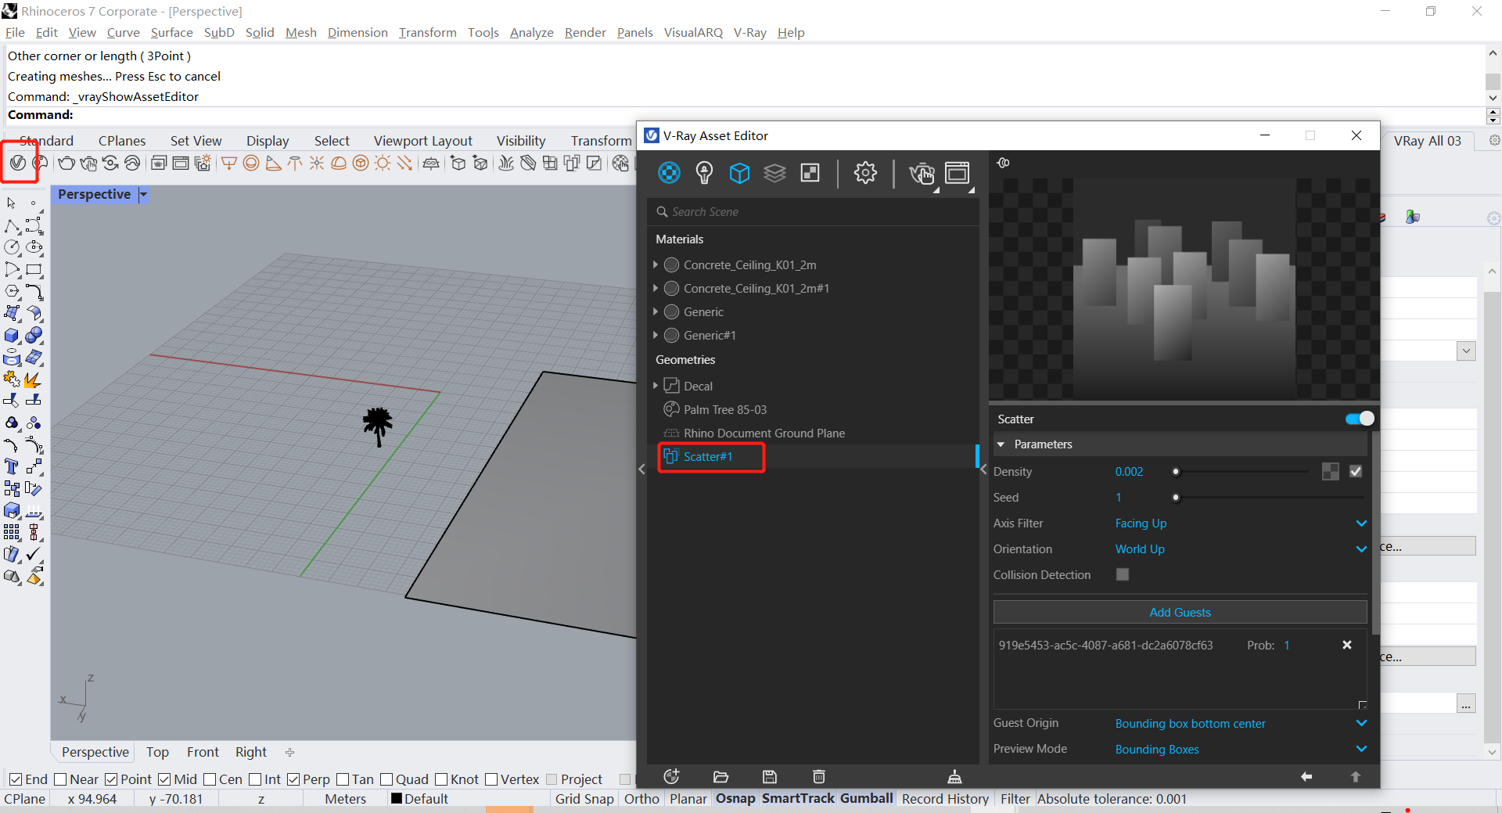Switch to the Lights category icon
Viewport: 1502px width, 813px height.
pos(704,172)
